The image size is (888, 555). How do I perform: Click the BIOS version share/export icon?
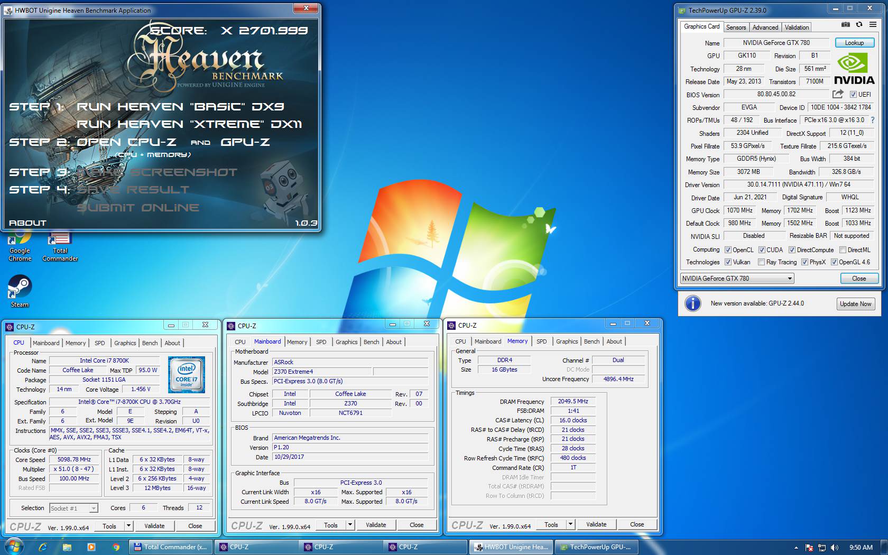tap(838, 94)
